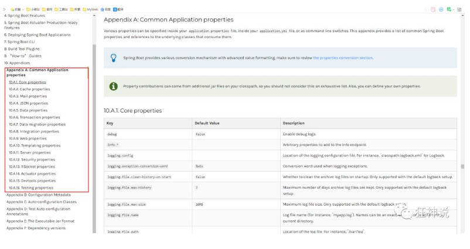Select Appendix B: Configuration Metadata
The width and height of the screenshot is (470, 249).
(x=38, y=195)
